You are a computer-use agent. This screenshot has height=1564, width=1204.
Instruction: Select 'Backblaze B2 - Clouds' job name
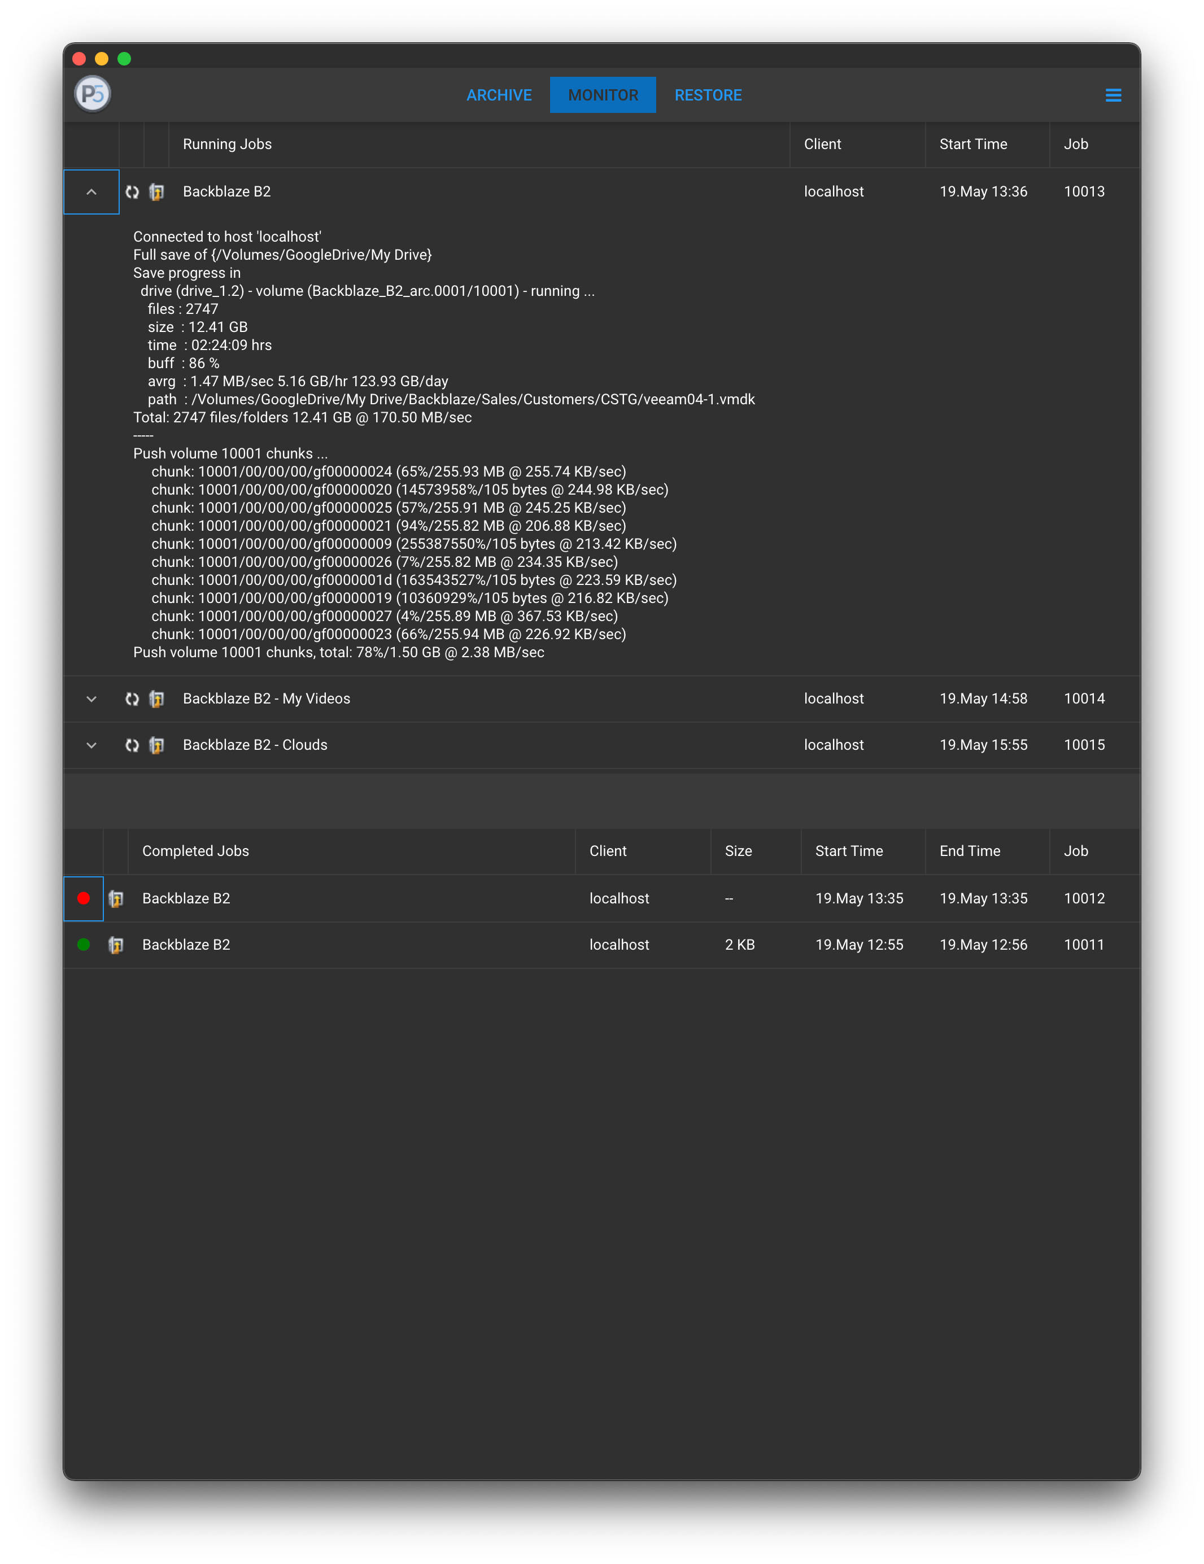tap(255, 745)
